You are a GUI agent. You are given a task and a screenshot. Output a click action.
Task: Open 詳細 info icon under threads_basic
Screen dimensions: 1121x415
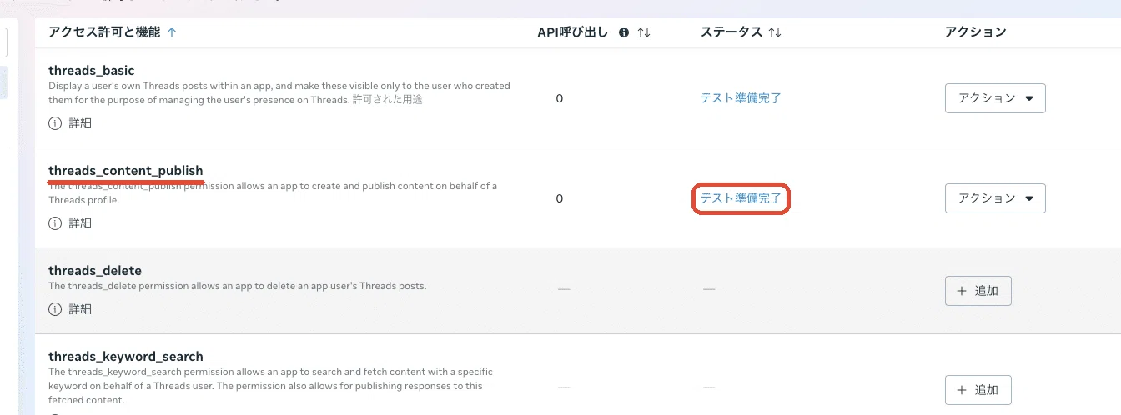(56, 123)
